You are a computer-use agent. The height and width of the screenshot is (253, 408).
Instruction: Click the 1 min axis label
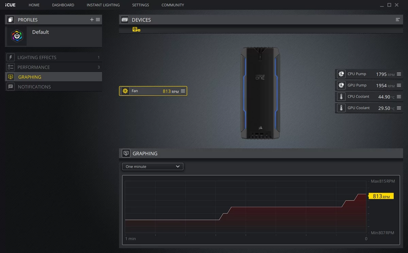131,239
